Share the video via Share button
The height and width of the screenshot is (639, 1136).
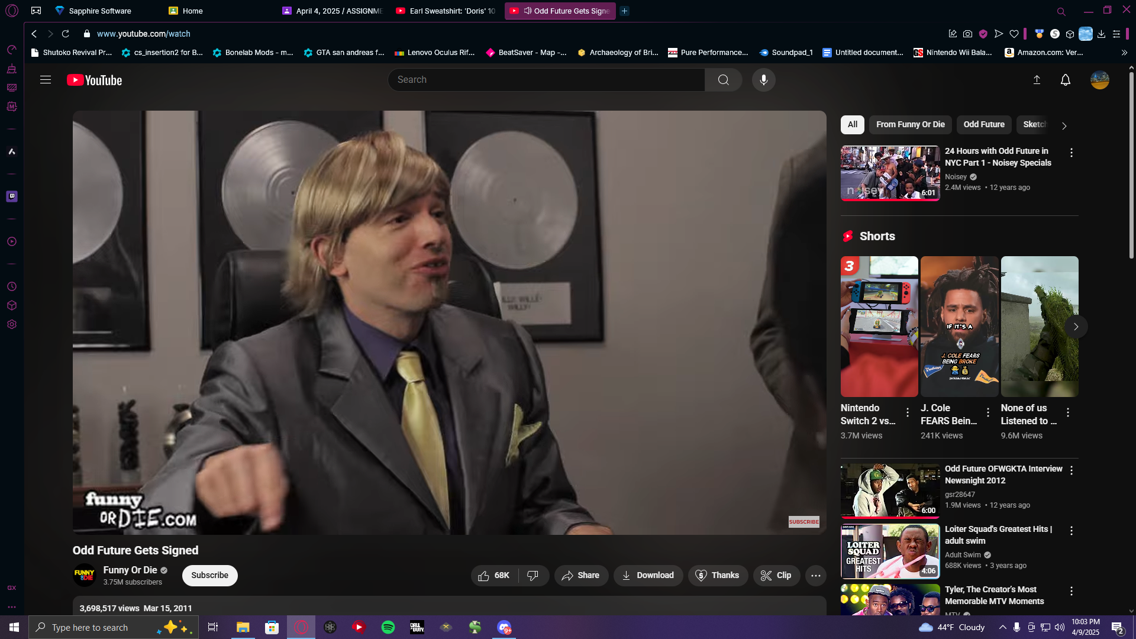581,576
